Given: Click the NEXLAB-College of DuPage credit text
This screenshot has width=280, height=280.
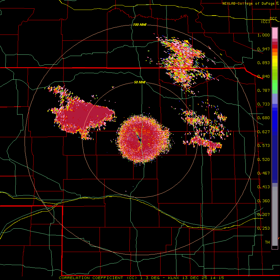Looking at the screenshot, I should [x=249, y=3].
